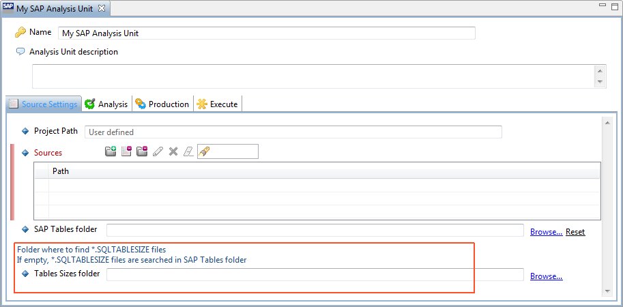
Task: Switch to the Analysis tab
Action: coord(106,104)
